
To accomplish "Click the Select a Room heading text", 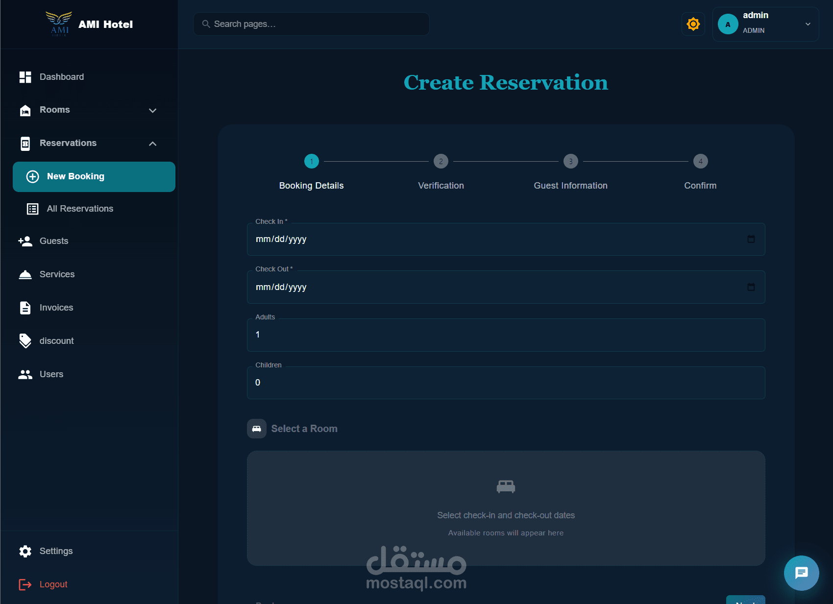I will click(x=304, y=429).
